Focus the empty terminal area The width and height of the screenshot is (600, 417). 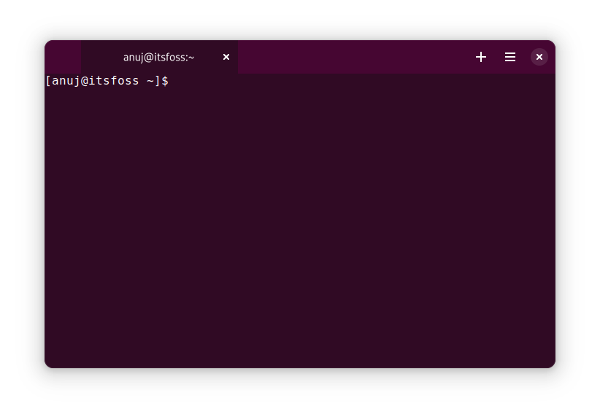[x=299, y=219]
